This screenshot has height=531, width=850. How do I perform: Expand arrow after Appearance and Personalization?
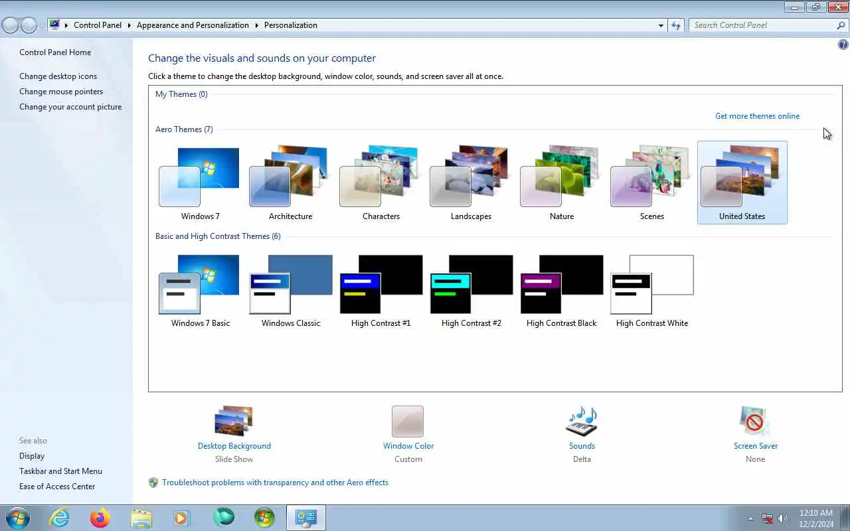(256, 25)
